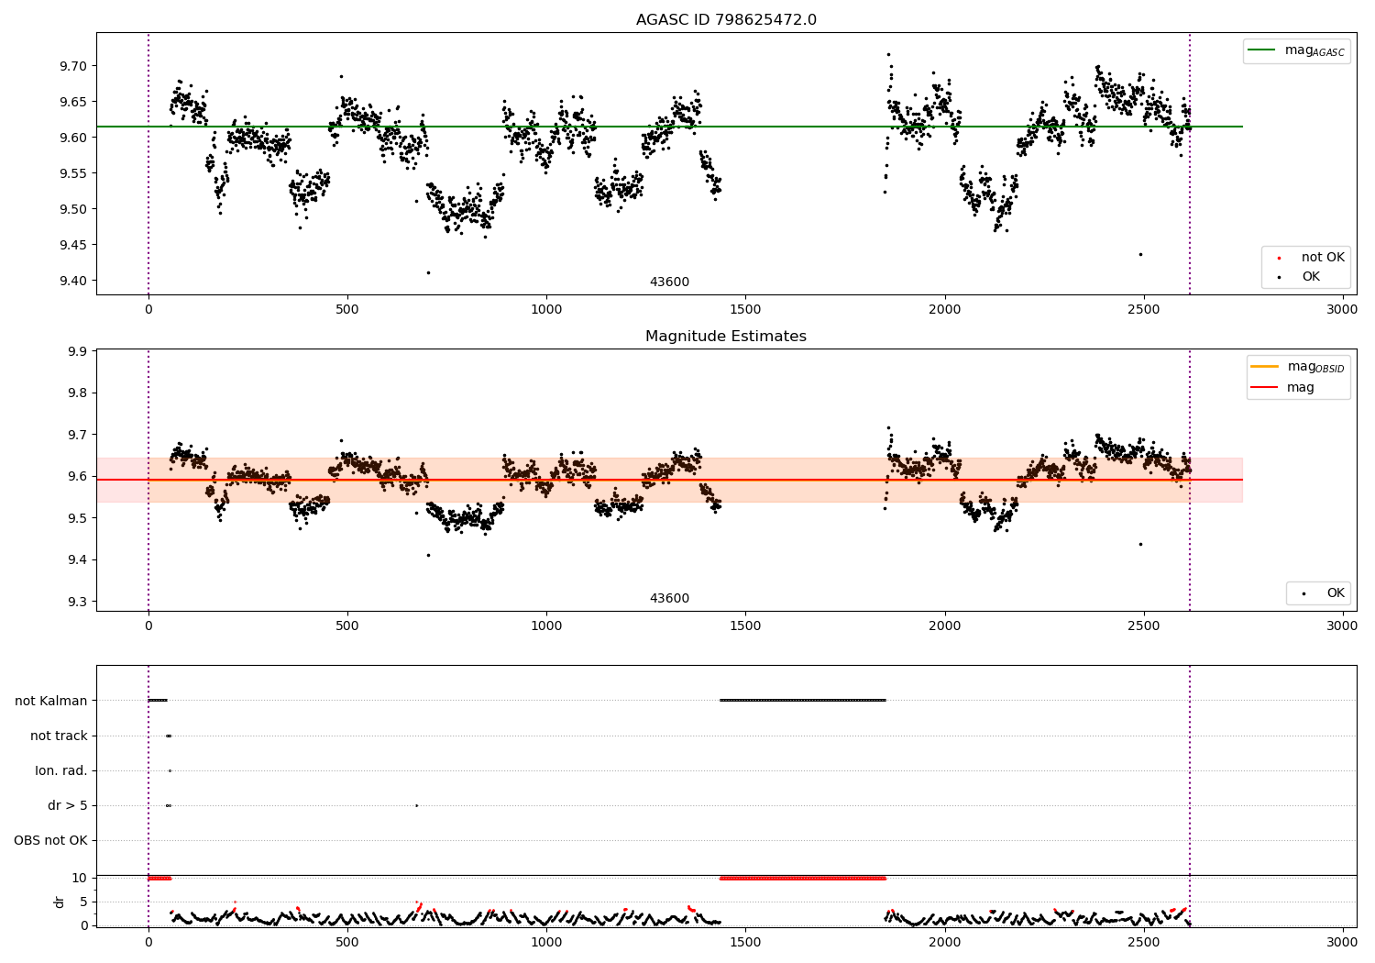This screenshot has width=1375, height=963.
Task: Click the "43600" annotation in the top plot
Action: point(669,282)
